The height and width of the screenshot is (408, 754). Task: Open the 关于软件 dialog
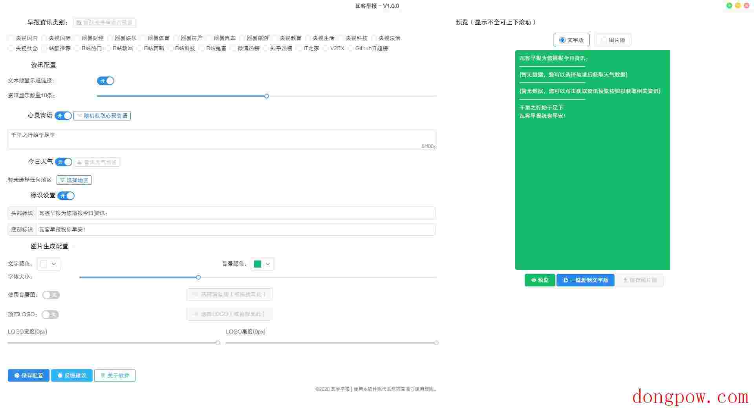(x=115, y=375)
